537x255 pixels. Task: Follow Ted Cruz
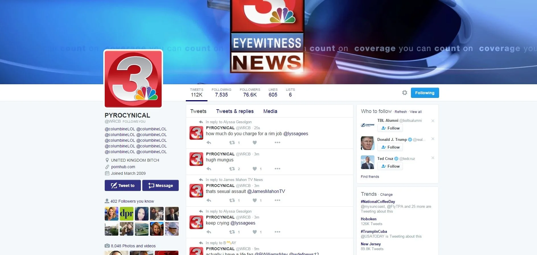pyautogui.click(x=390, y=166)
